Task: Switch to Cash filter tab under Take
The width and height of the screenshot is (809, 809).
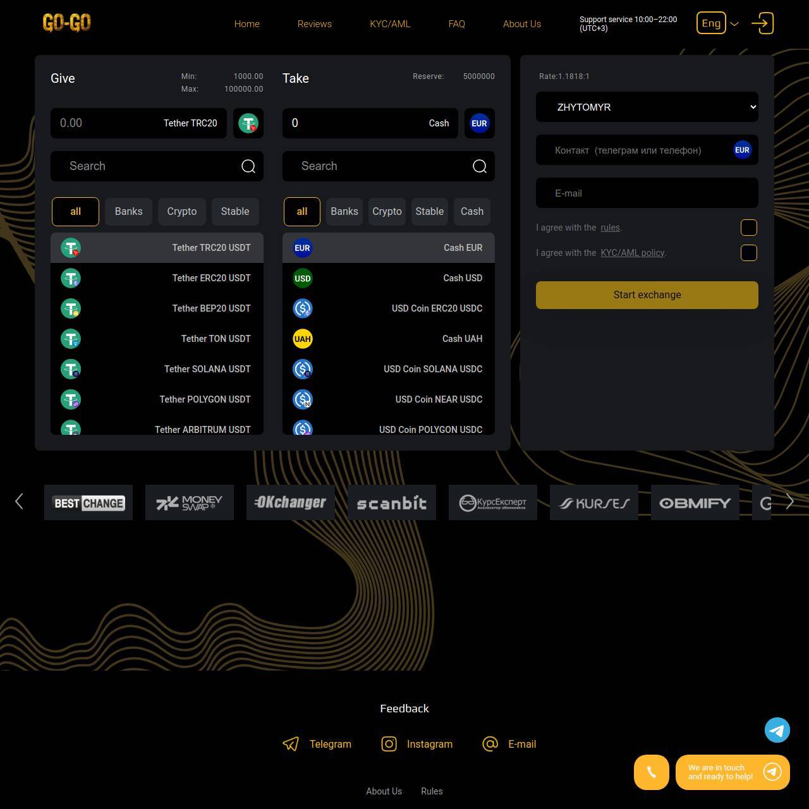Action: click(471, 212)
